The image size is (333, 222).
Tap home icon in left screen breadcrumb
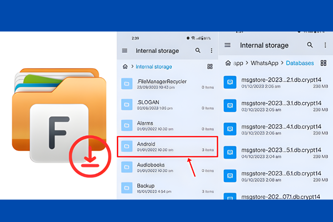click(125, 67)
